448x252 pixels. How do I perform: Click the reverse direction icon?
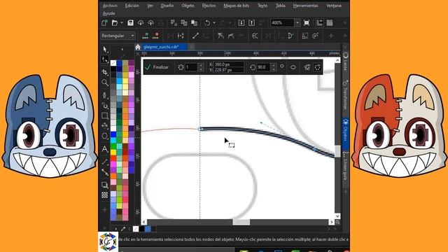click(255, 36)
